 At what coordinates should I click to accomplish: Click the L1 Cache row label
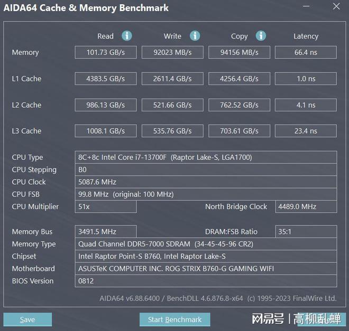pyautogui.click(x=26, y=79)
